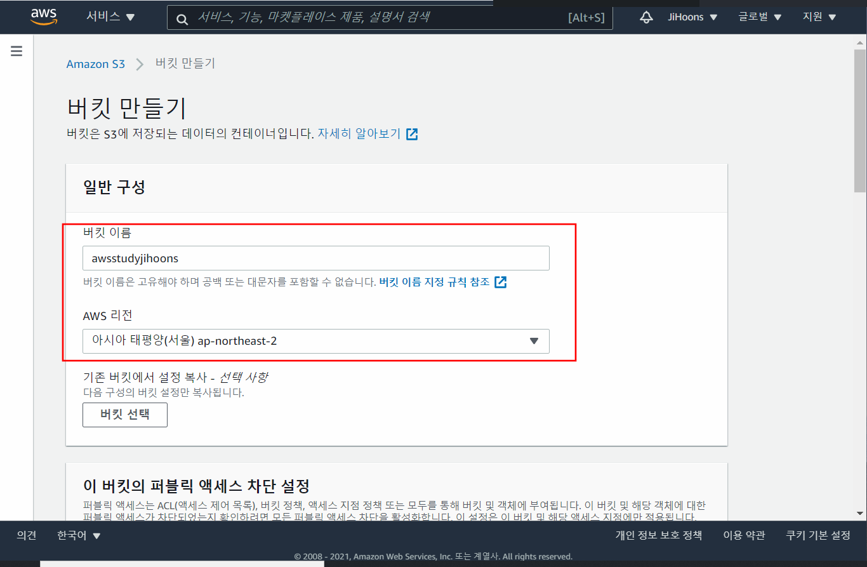Click the 버킷 이름 input field
This screenshot has width=867, height=567.
pos(316,258)
